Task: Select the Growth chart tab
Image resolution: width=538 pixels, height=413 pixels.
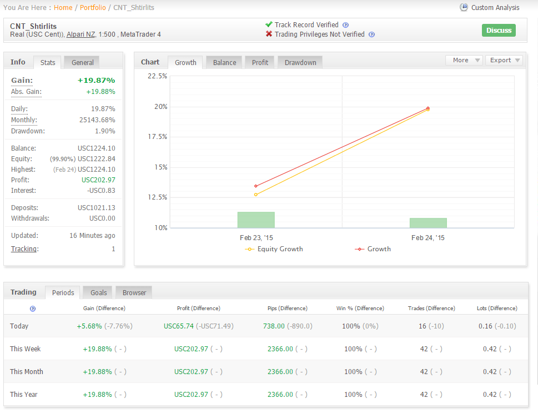Action: [x=185, y=63]
